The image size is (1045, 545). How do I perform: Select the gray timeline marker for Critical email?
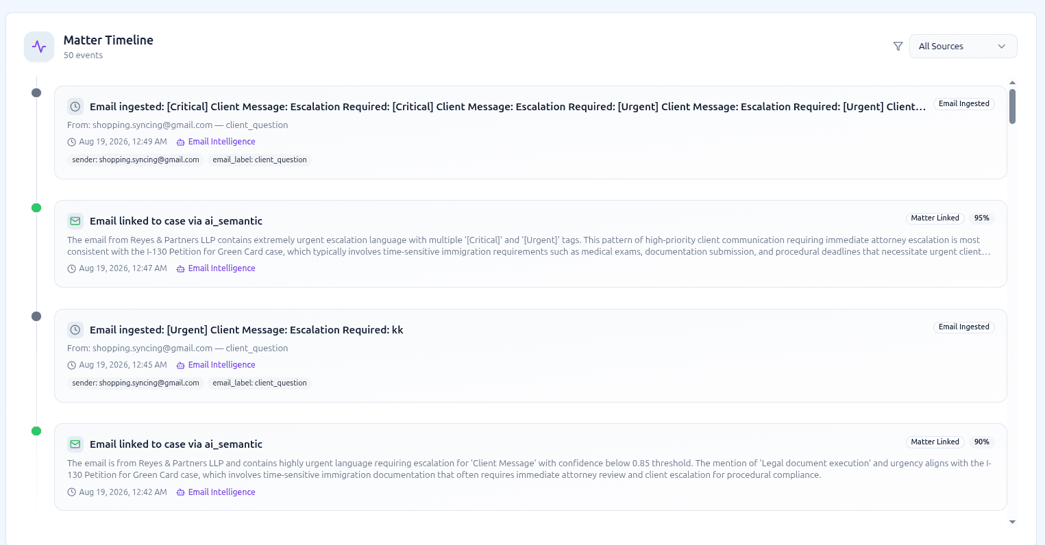pos(36,92)
